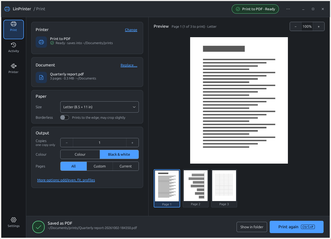Open the three-dot overflow menu
Viewport: 331px width, 239px height.
tap(288, 9)
